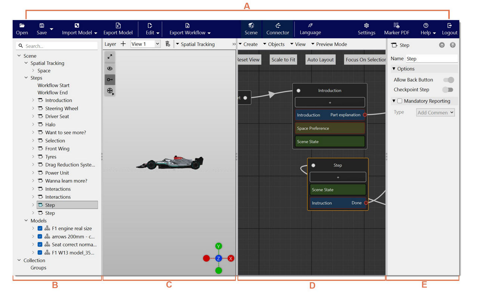Open the View 1 layer dropdown
This screenshot has width=478, height=298.
(x=146, y=44)
